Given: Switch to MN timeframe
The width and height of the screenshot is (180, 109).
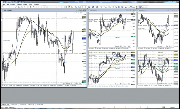Looking at the screenshot, I should [x=62, y=7].
